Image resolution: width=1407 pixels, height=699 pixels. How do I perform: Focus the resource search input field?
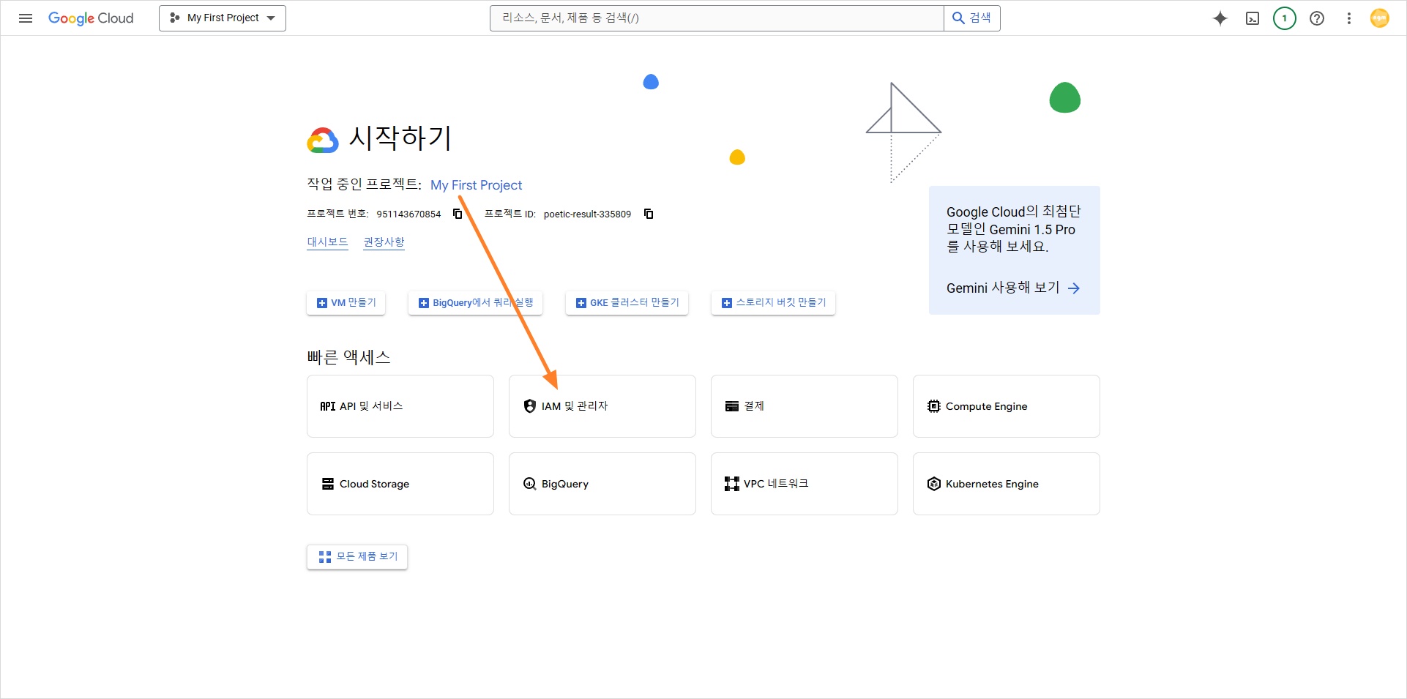coord(717,18)
